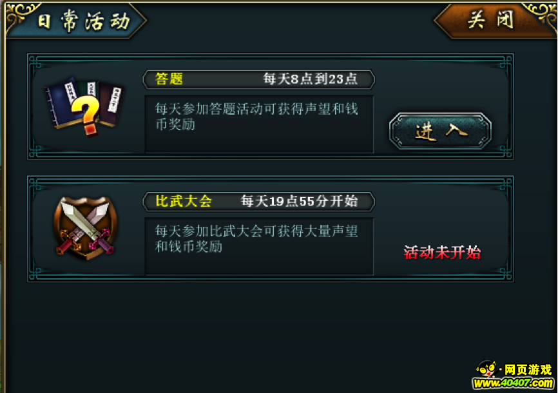Viewport: 558px width, 393px height.
Task: Click the cartoon mascot face icon
Action: (487, 369)
